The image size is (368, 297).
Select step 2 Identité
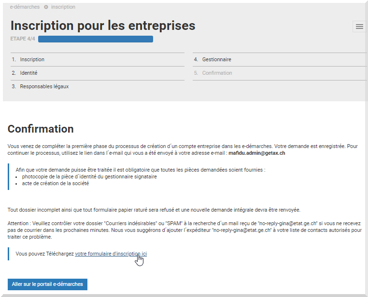[98, 73]
